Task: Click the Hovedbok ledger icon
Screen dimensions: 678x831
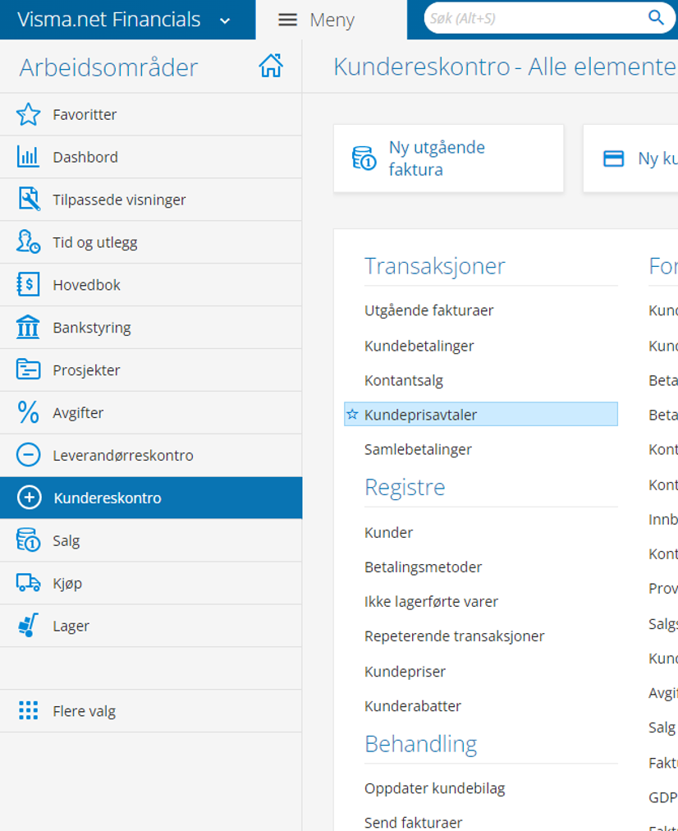Action: (x=28, y=285)
